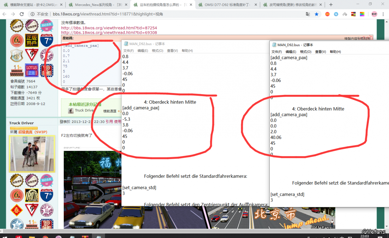Open the tid=87254 thread link
Screen dimensions: 389x238
coord(109,28)
